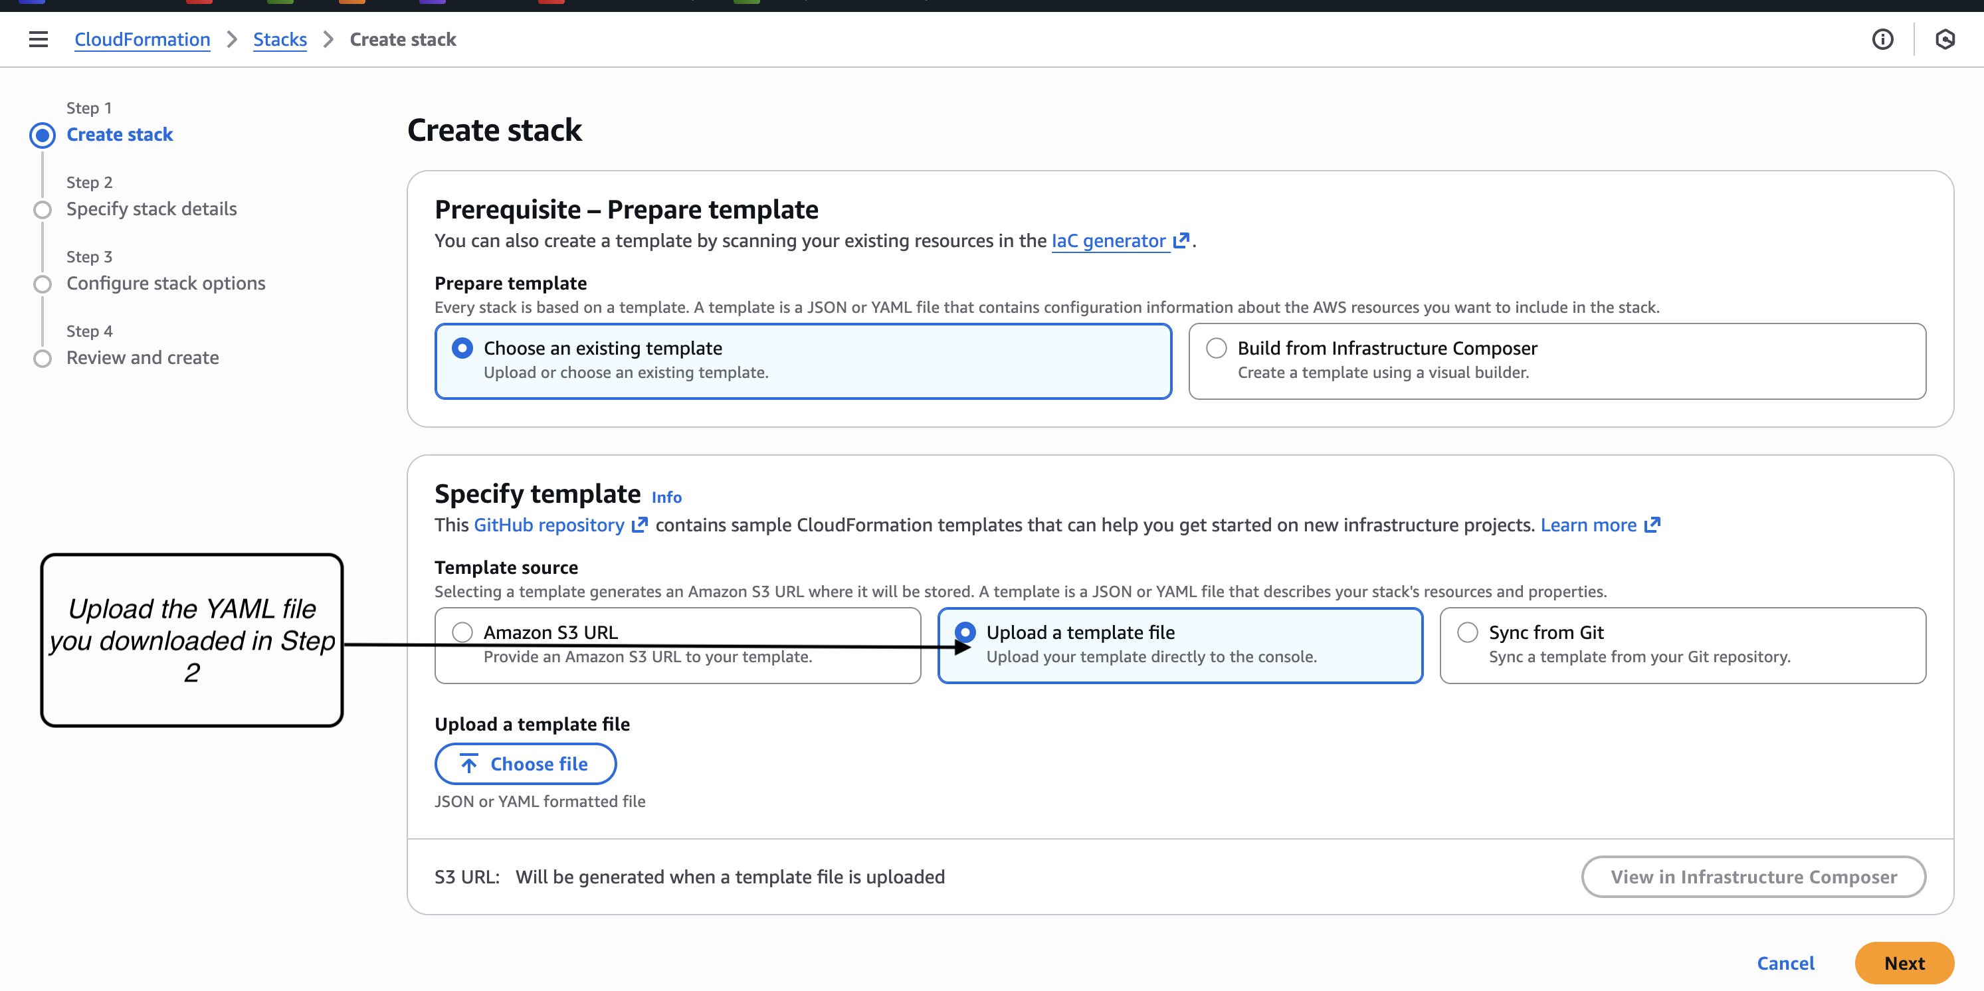Enable the Sync from Git option

click(1466, 632)
